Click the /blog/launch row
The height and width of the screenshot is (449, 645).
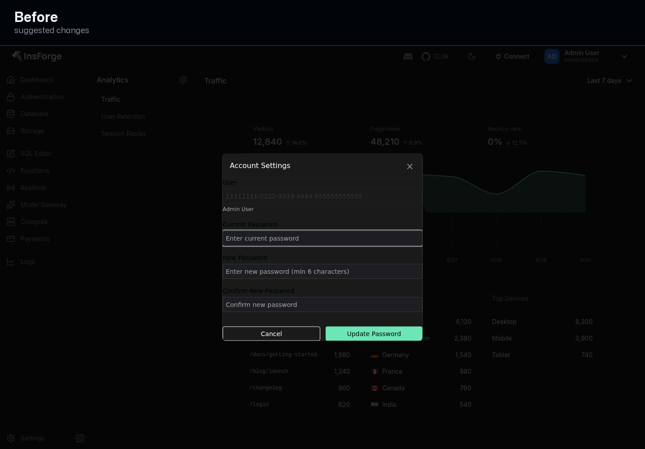(x=300, y=371)
